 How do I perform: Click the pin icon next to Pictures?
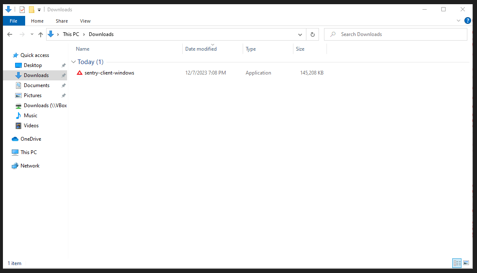(x=64, y=95)
